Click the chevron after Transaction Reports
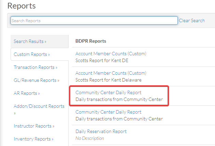This screenshot has width=215, height=146. (56, 68)
